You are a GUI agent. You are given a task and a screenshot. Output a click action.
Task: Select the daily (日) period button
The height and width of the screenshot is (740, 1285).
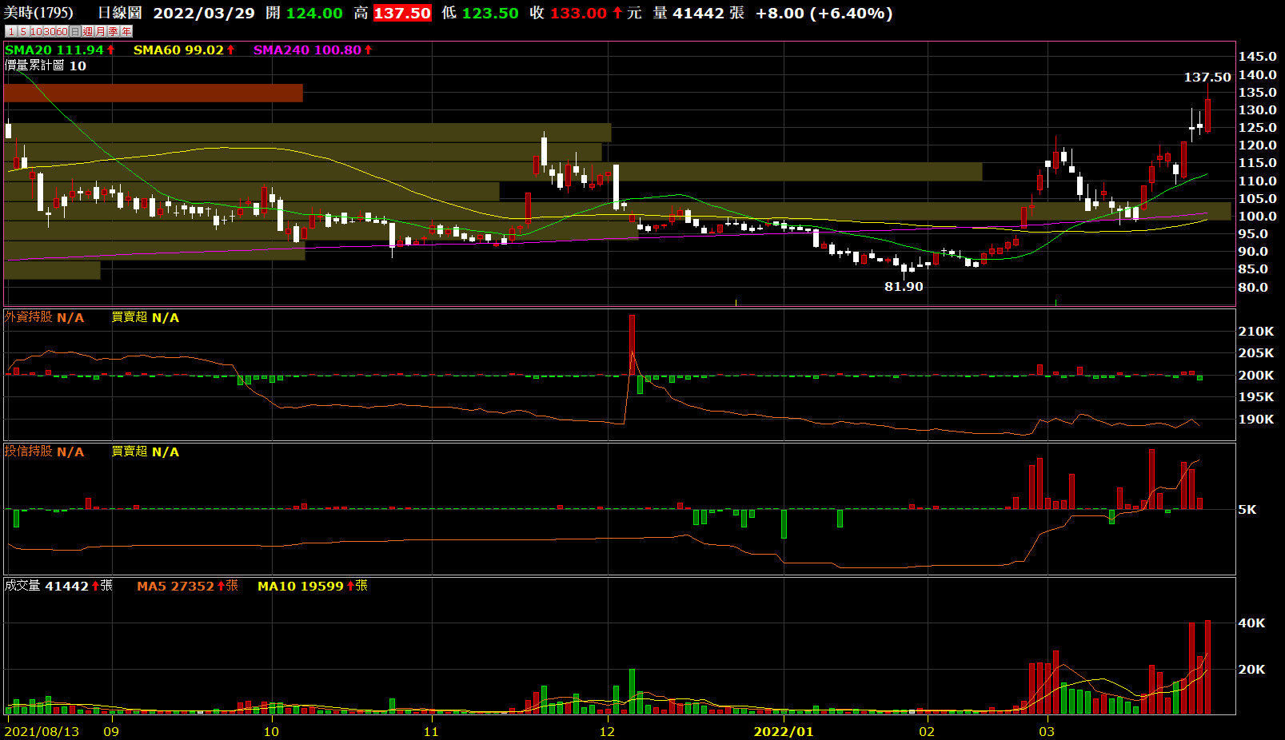coord(75,31)
